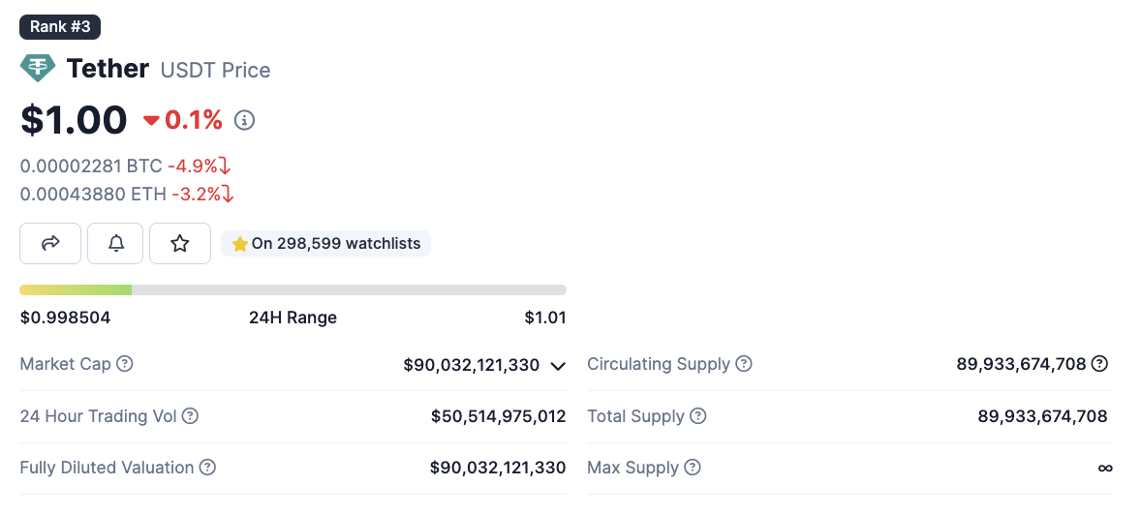Click the 0.00002281 BTC value
Viewport: 1141px width, 515px height.
tap(91, 166)
